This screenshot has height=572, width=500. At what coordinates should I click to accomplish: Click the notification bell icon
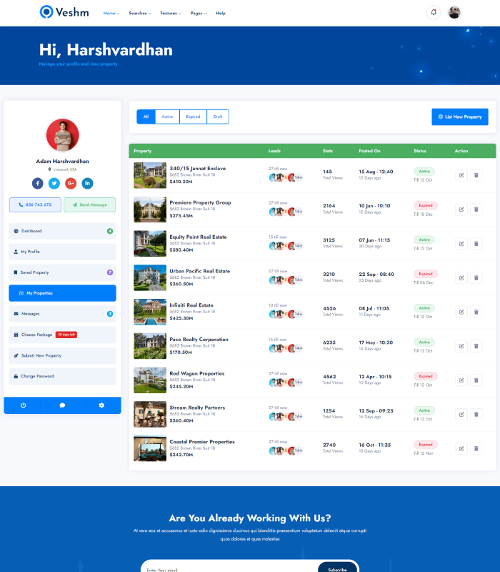433,13
